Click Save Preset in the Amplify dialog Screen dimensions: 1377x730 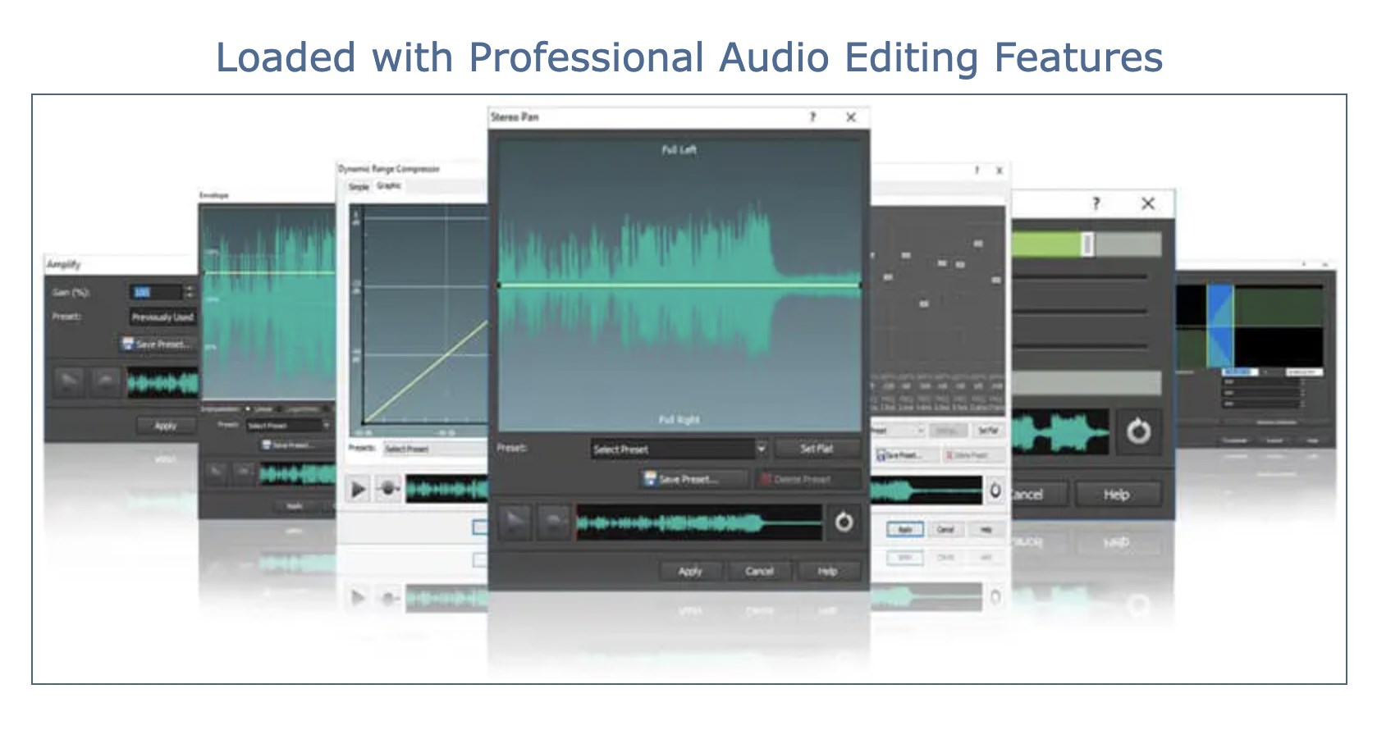pos(157,344)
